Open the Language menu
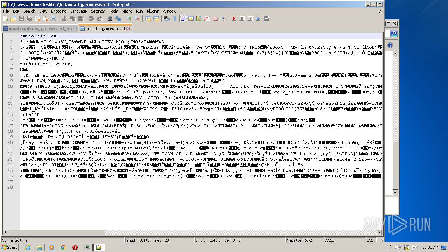448x252 pixels. pyautogui.click(x=78, y=11)
